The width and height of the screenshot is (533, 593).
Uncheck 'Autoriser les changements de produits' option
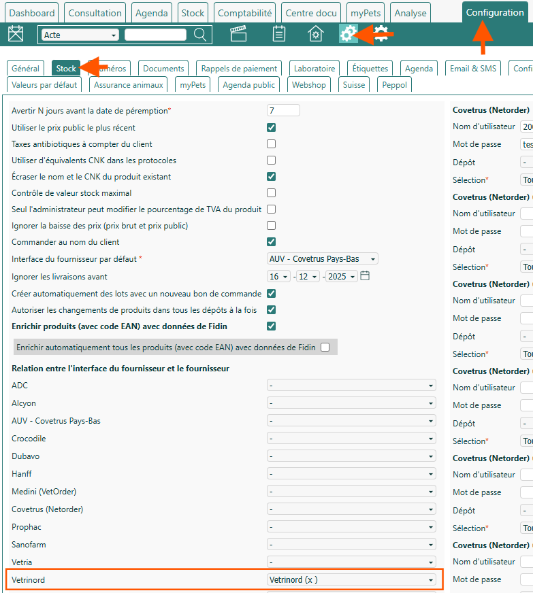pyautogui.click(x=271, y=309)
